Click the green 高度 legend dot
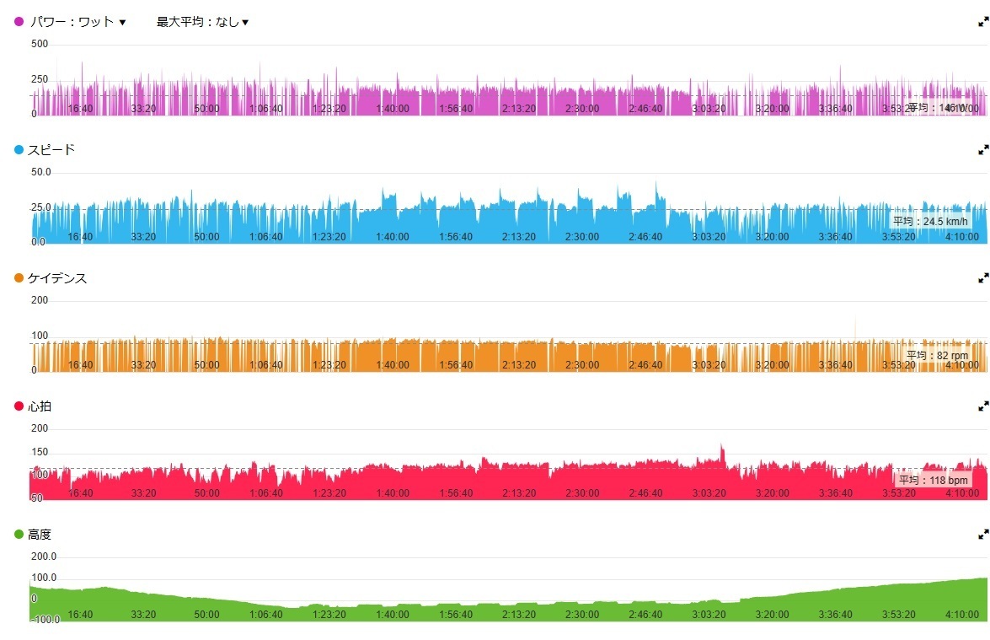The image size is (990, 640). 19,535
